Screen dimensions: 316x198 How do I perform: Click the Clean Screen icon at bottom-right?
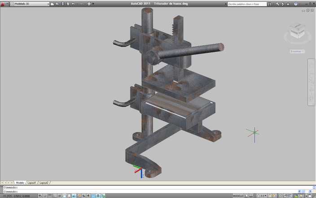point(310,196)
